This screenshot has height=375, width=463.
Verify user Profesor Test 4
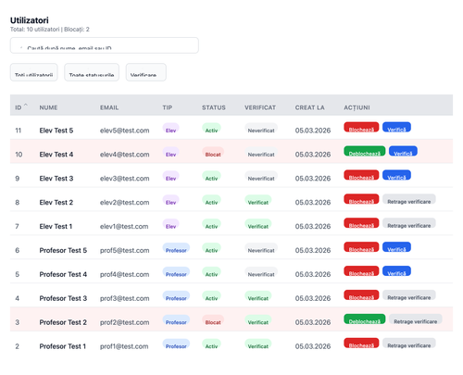tap(396, 271)
